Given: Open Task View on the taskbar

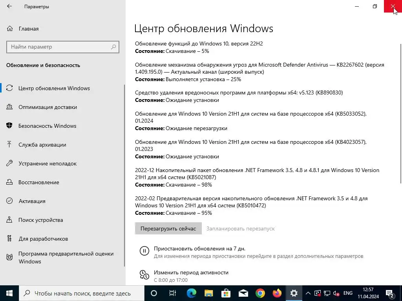Looking at the screenshot, I should pos(173,293).
